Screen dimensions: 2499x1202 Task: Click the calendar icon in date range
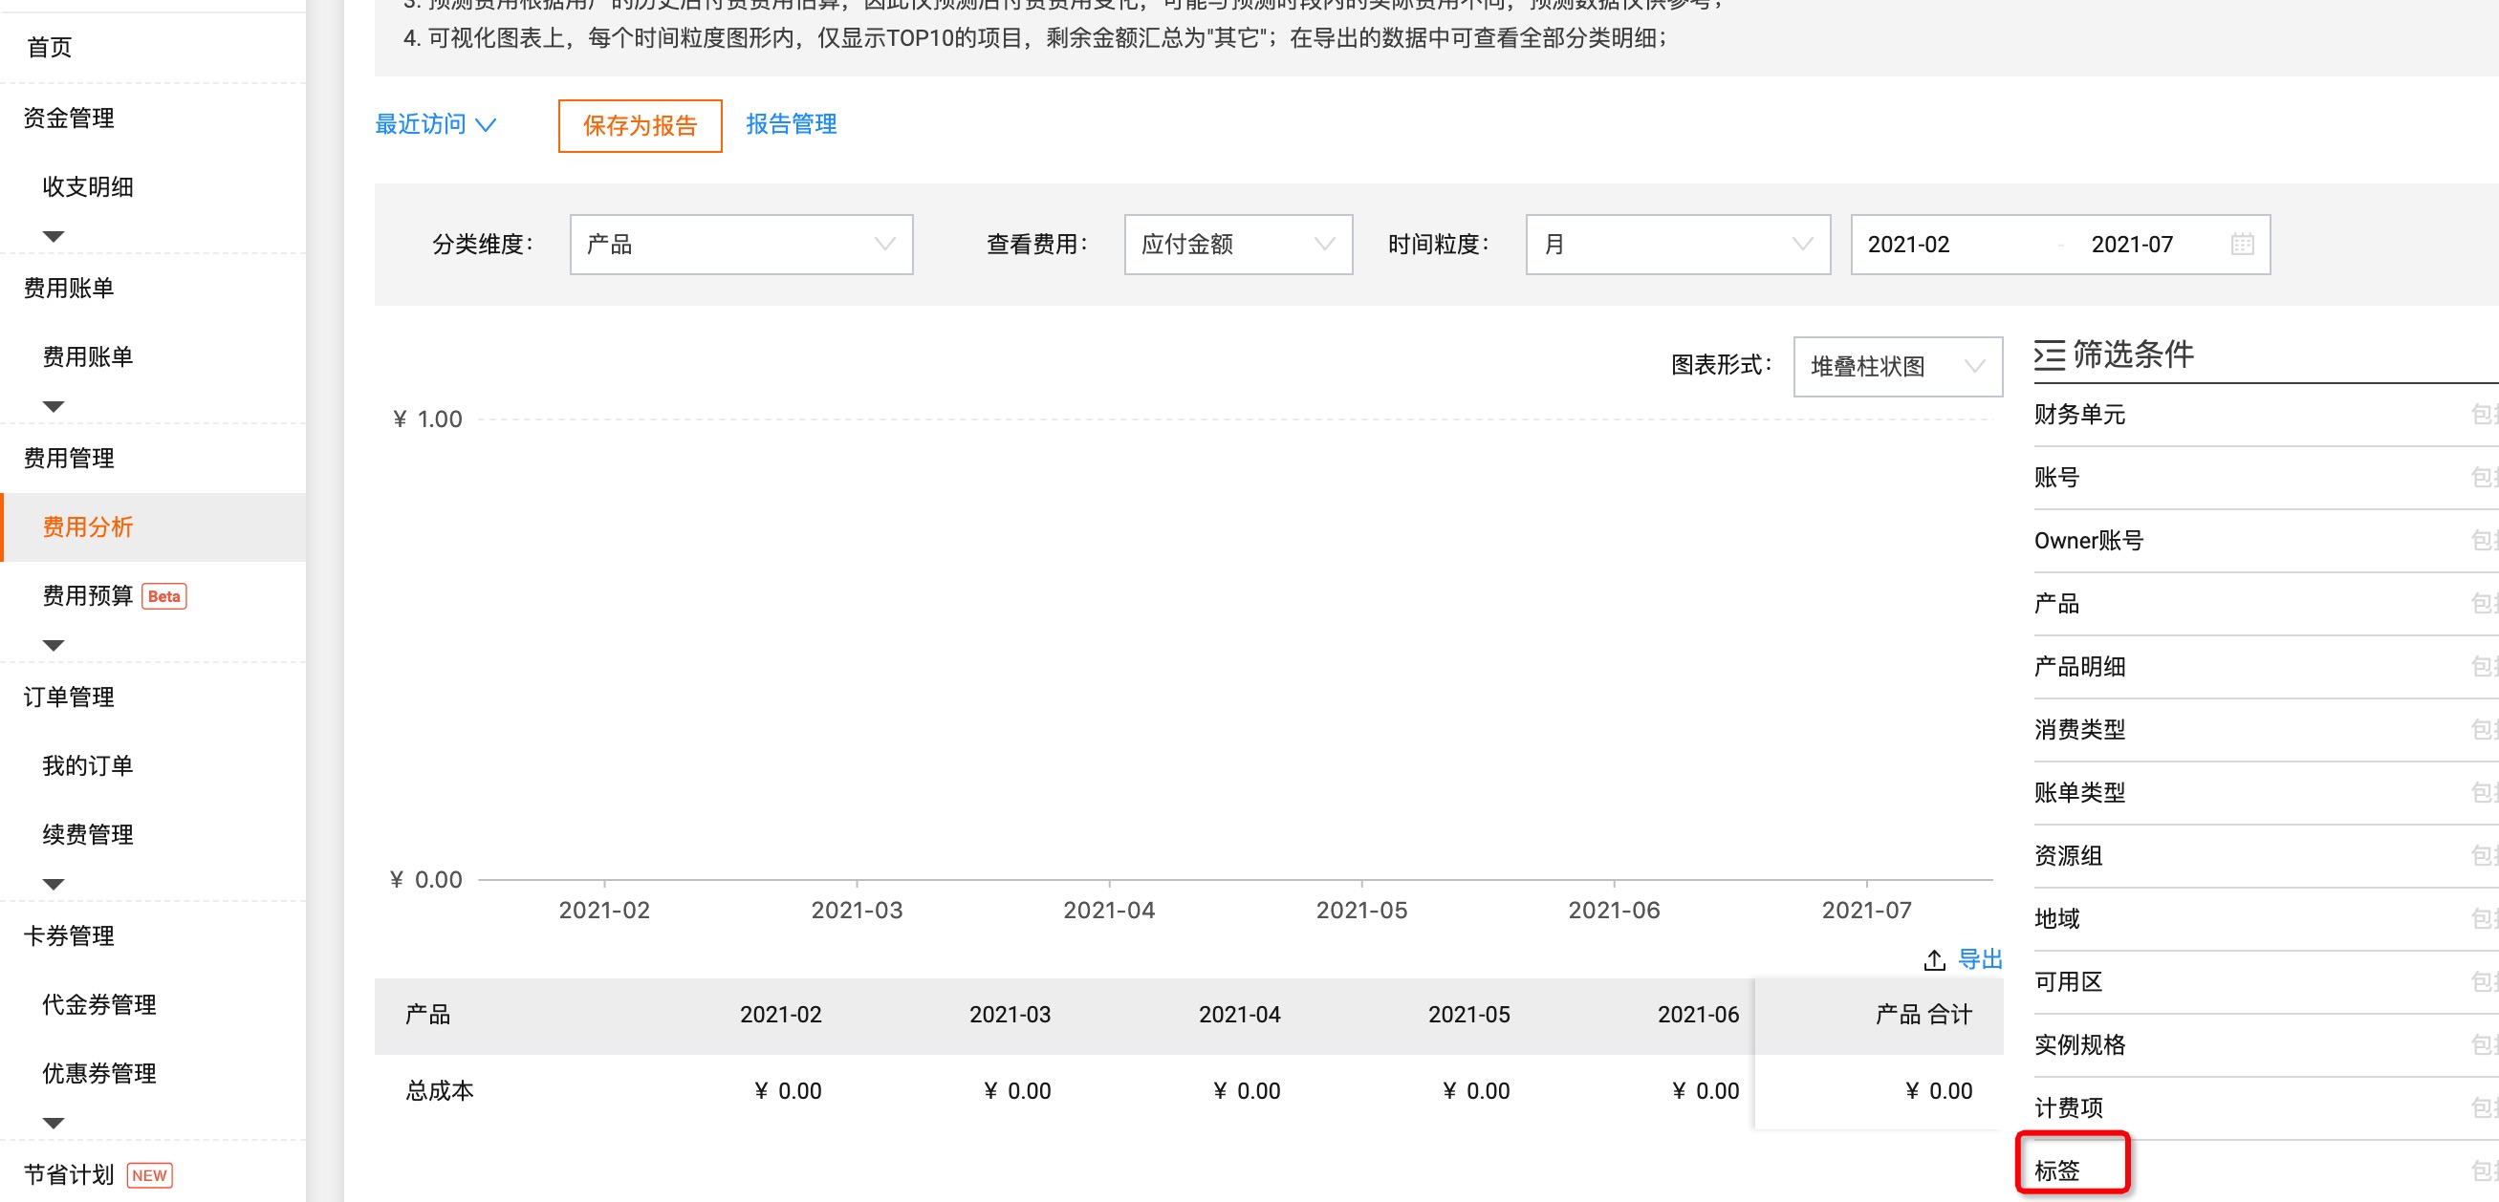[2242, 245]
